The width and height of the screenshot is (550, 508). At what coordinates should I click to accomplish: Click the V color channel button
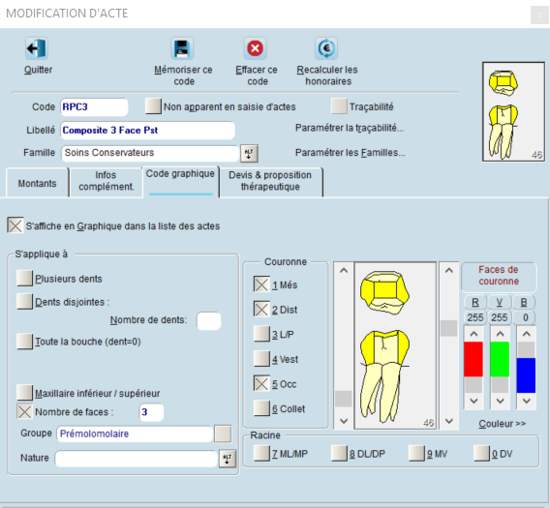coord(499,302)
